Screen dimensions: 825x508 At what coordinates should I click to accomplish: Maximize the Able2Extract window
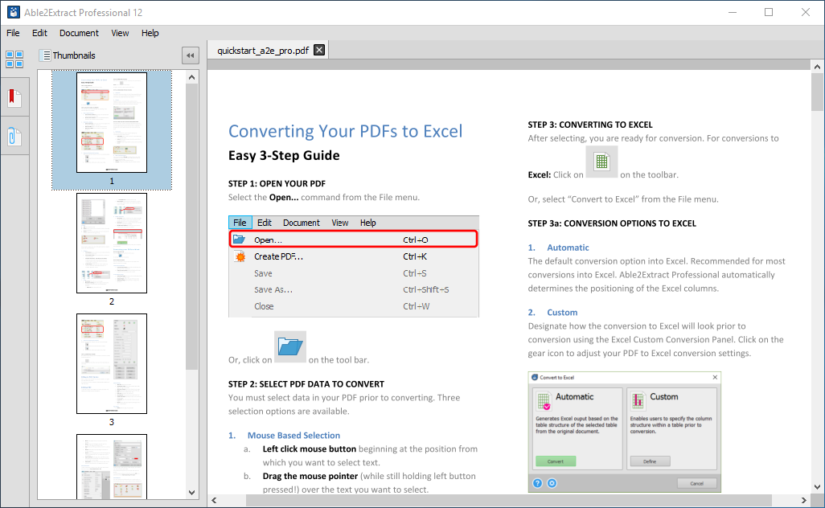click(769, 12)
